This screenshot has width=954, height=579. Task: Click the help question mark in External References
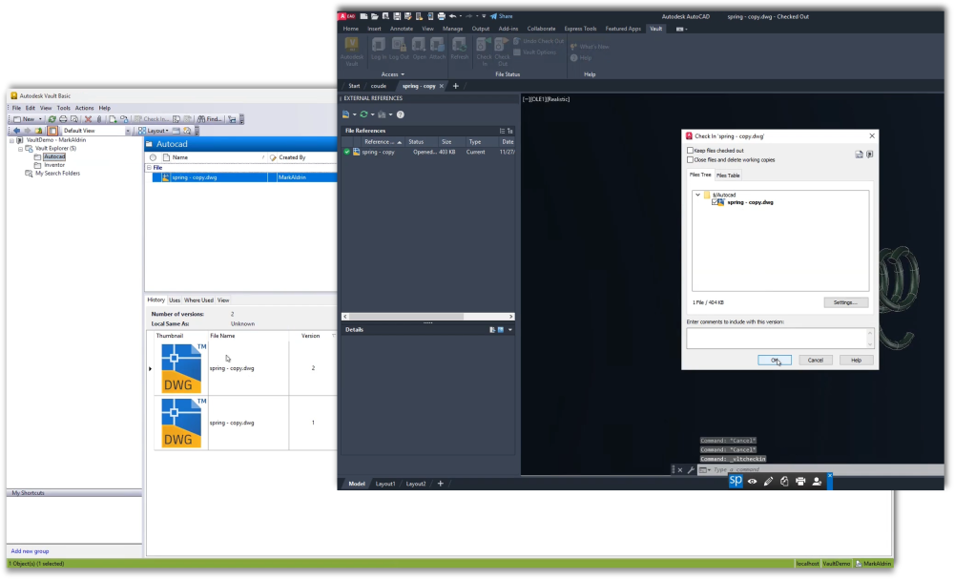coord(401,114)
